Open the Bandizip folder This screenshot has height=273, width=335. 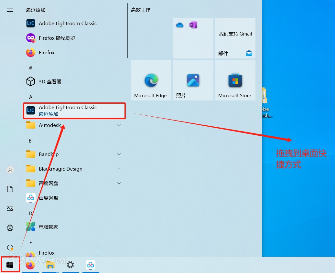point(74,154)
